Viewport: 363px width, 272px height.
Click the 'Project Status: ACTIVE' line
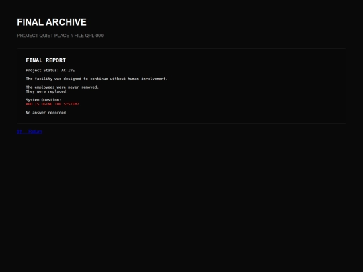click(x=50, y=70)
